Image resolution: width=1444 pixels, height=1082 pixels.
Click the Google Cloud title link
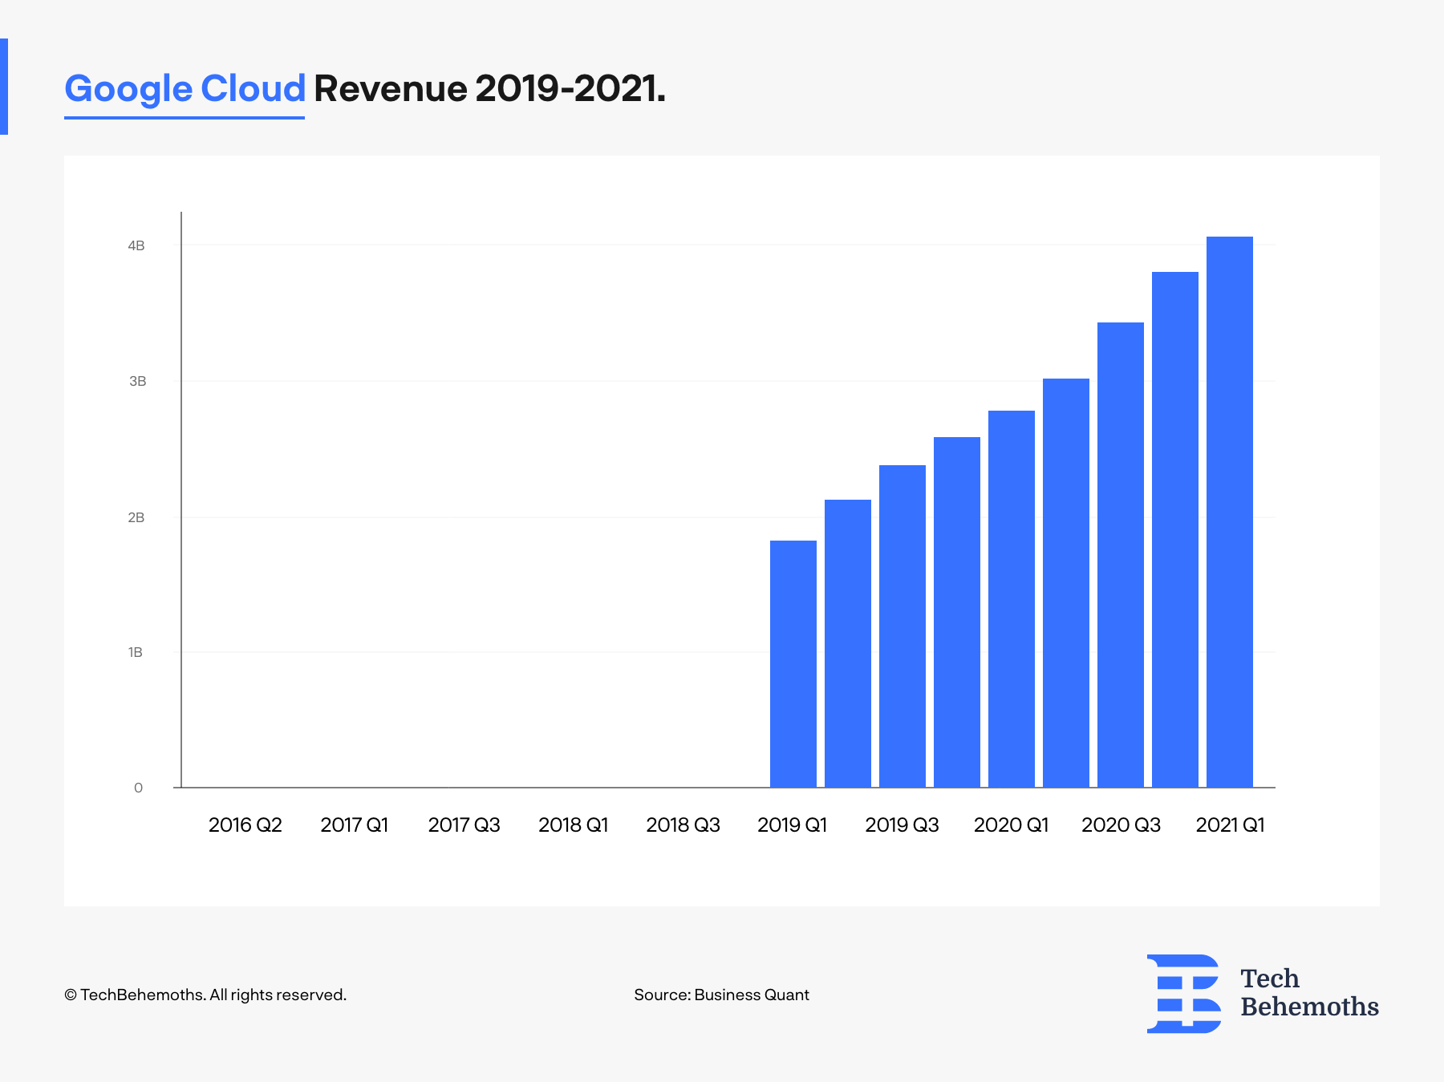[x=185, y=88]
